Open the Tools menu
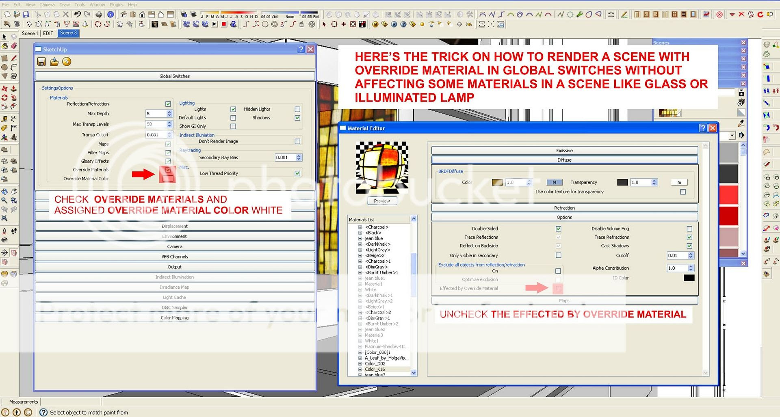 point(80,4)
